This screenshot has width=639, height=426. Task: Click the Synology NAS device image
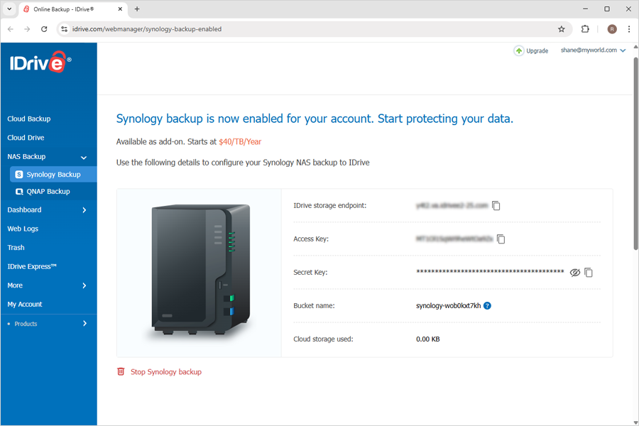(200, 271)
